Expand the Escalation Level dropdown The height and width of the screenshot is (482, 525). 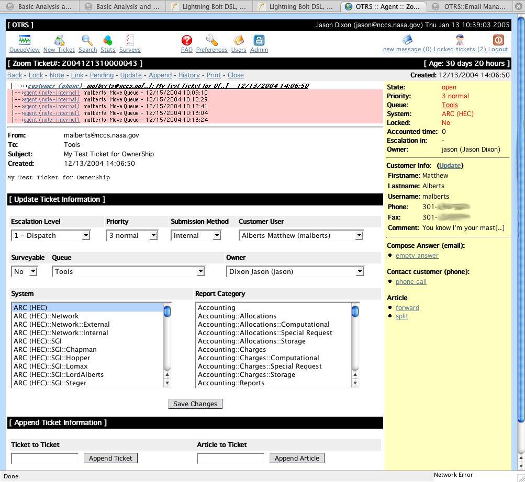point(51,235)
